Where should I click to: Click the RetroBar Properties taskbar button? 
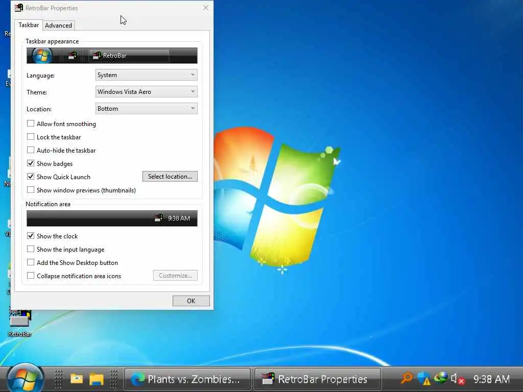318,379
